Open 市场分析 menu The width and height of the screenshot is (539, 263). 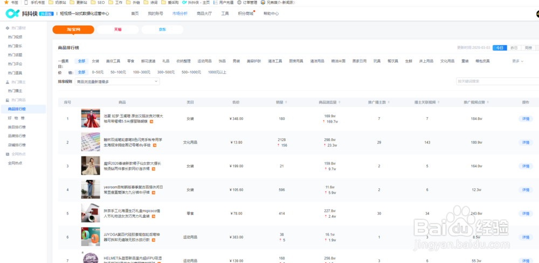pyautogui.click(x=180, y=14)
